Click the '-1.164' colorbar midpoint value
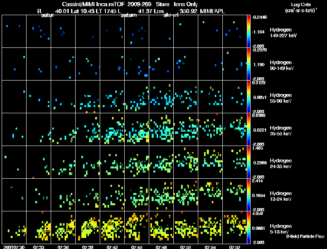Viewport: 327px width, 249px height. tap(258, 32)
